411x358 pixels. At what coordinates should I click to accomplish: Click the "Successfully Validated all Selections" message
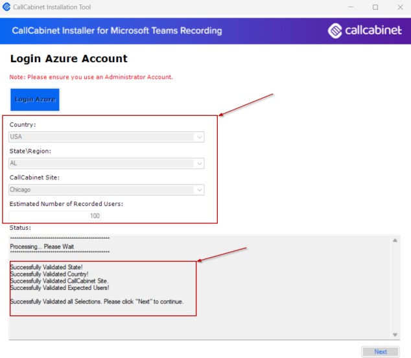[97, 302]
